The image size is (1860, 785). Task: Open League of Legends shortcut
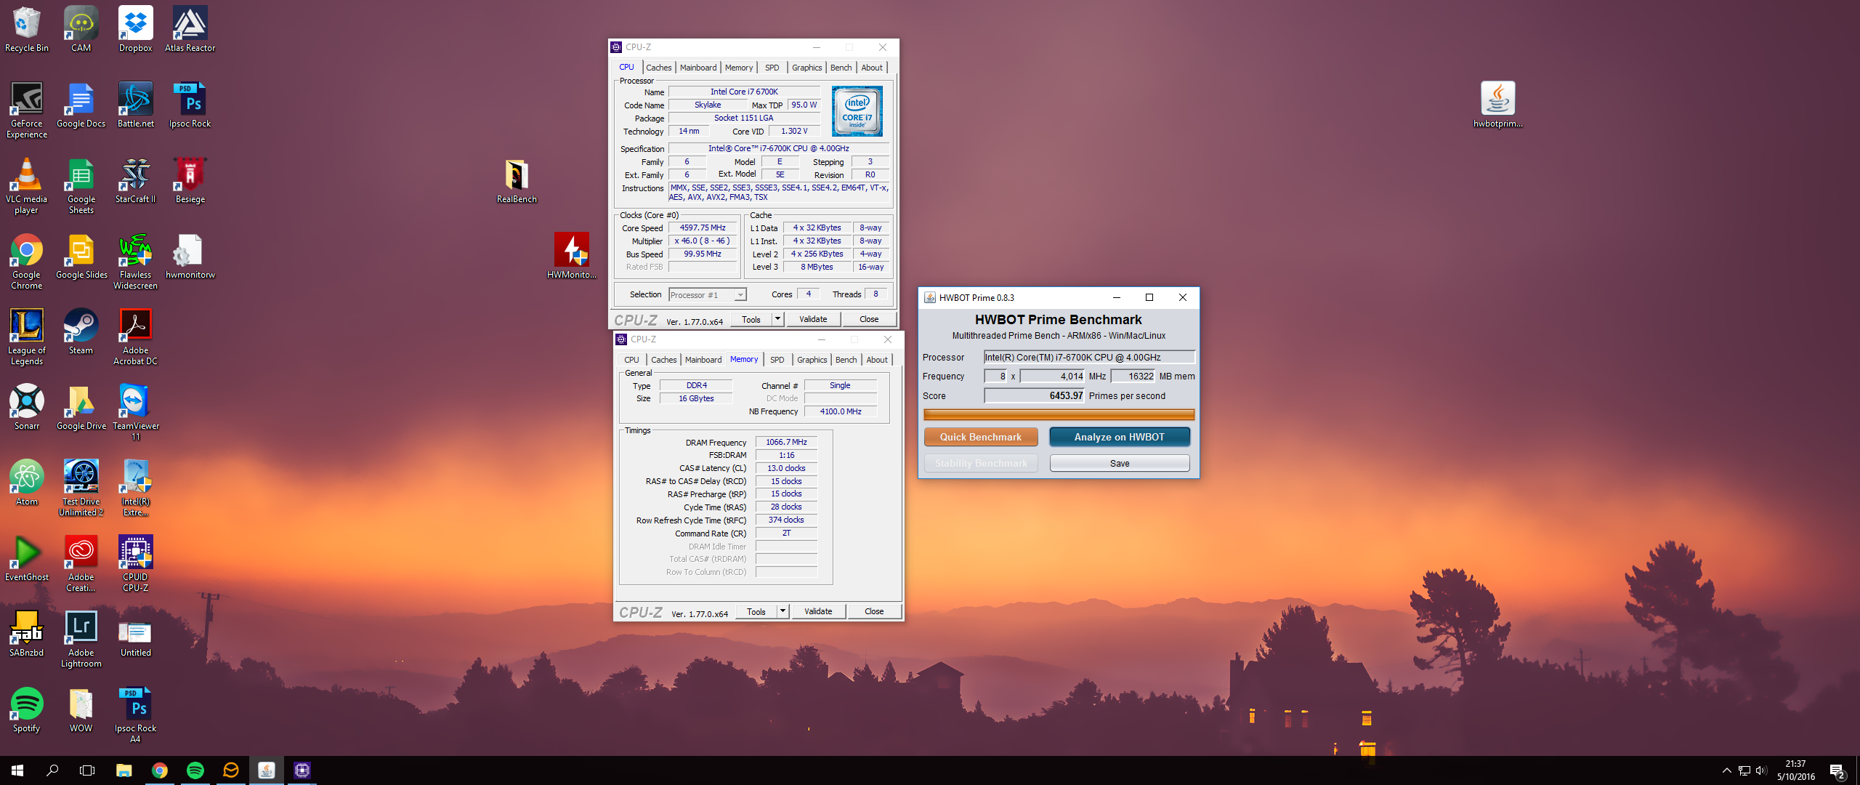[27, 337]
